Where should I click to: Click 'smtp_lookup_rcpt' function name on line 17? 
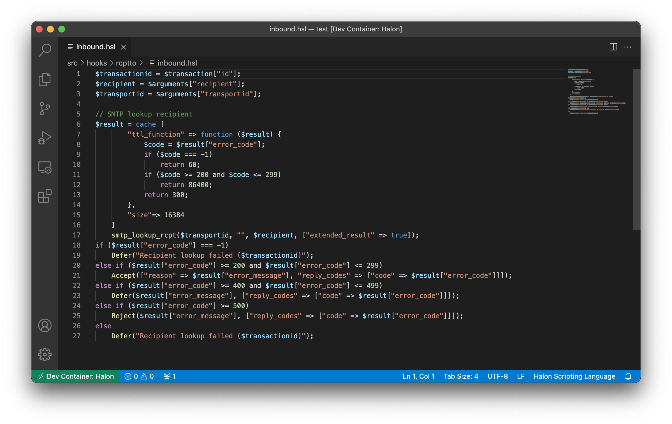click(x=144, y=235)
